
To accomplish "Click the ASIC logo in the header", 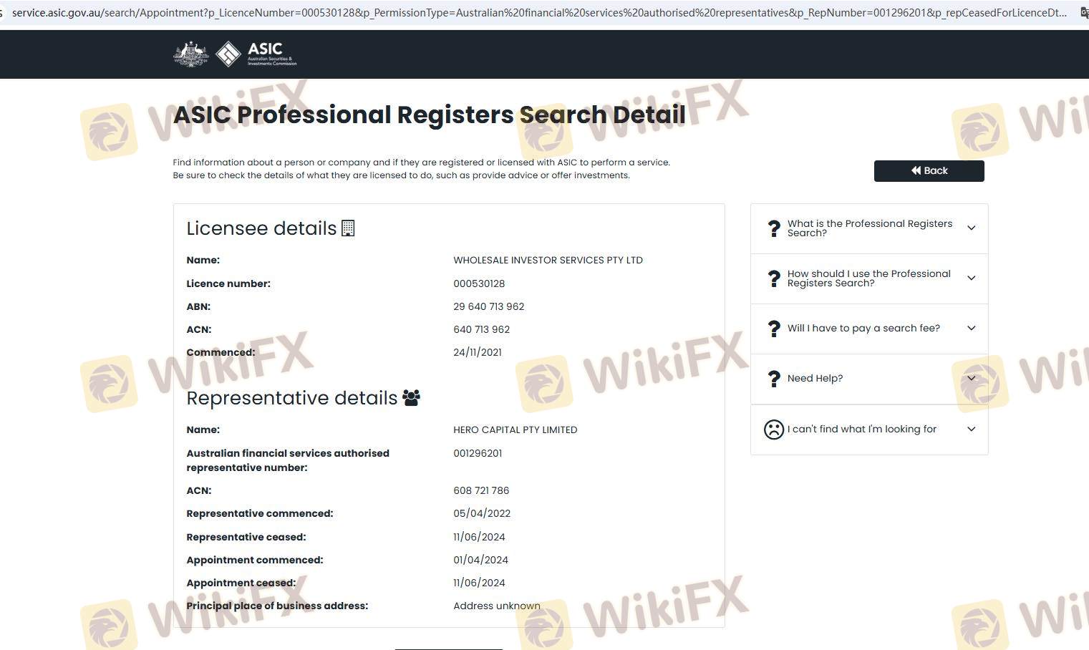I will point(256,54).
